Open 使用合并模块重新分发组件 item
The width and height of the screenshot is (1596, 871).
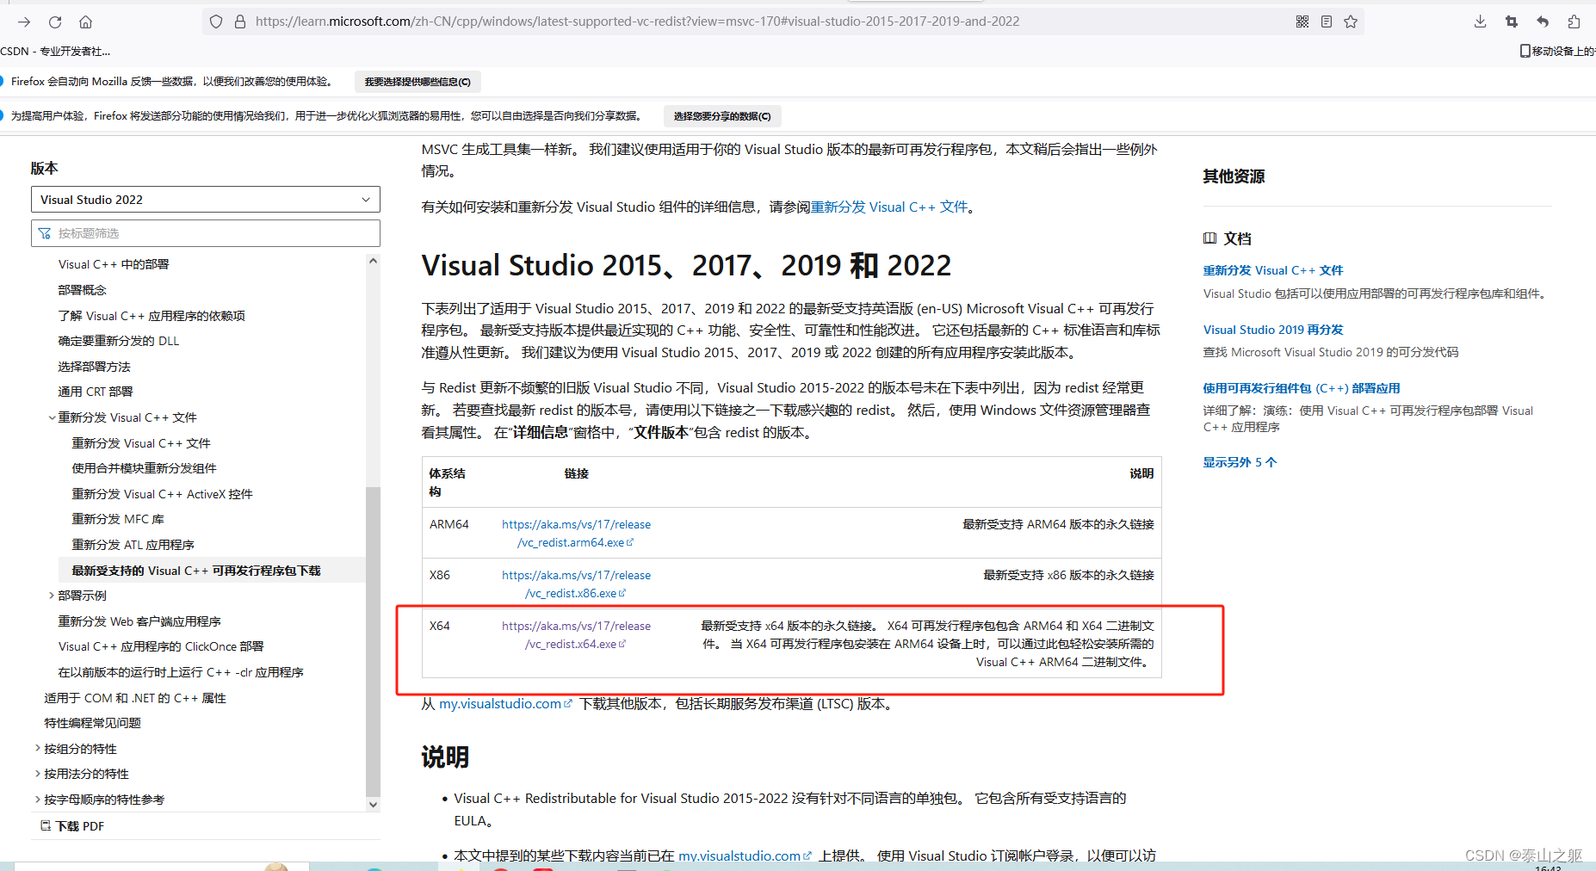[144, 468]
